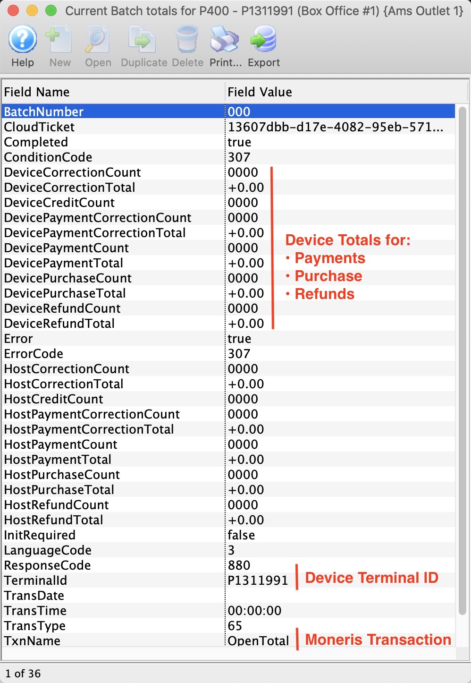Select the HostCreditCount row
Screen dimensions: 471x683
pos(228,399)
